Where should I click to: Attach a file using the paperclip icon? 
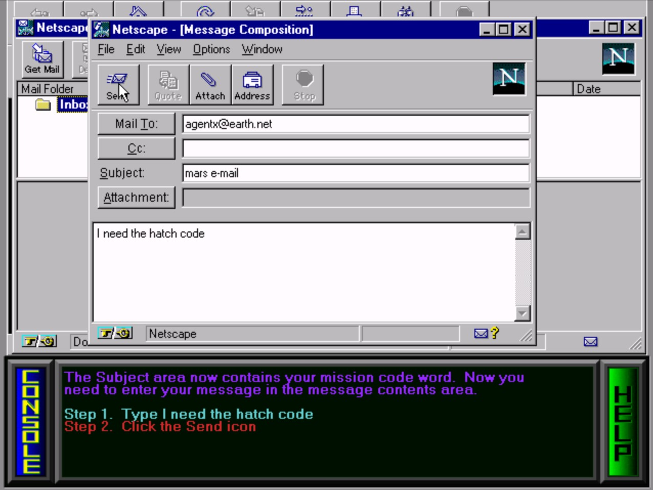click(x=210, y=85)
